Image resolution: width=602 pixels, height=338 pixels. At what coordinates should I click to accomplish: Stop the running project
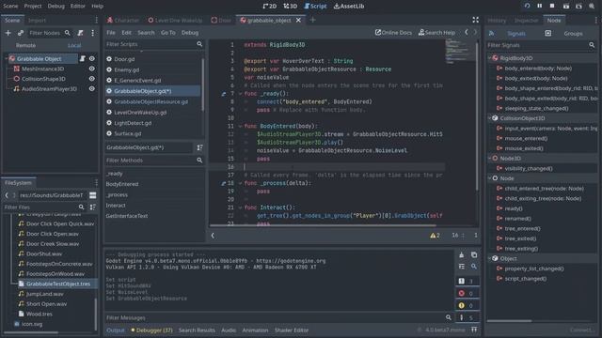[x=552, y=6]
